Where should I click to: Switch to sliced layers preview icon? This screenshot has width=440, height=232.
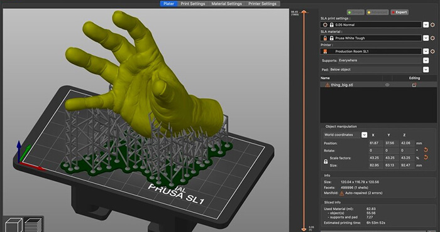click(33, 224)
